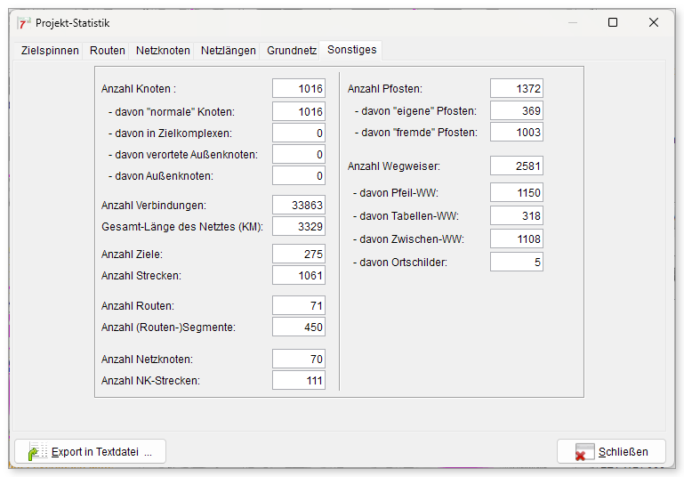Click the "- davon Pfeil-WW:" label

(396, 193)
